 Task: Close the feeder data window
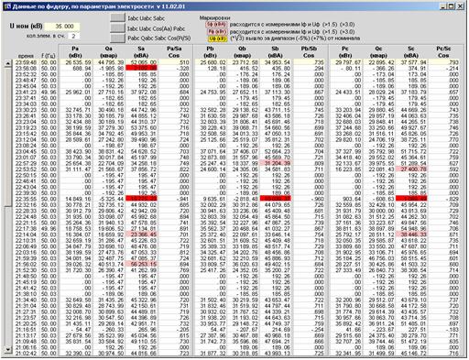point(460,6)
